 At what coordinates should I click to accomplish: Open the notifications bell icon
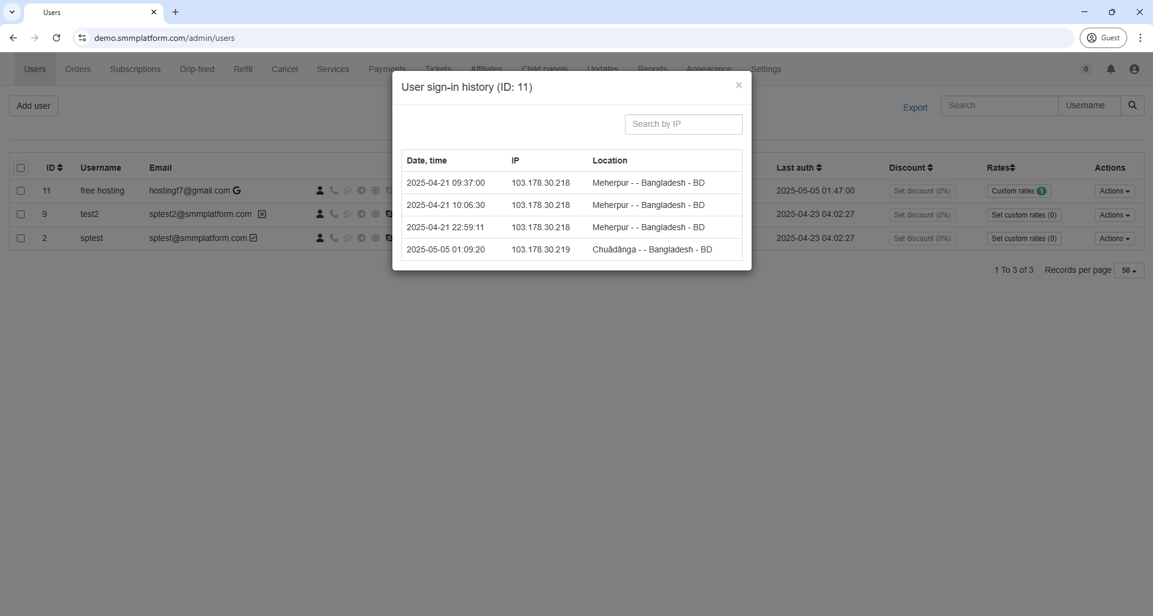pyautogui.click(x=1110, y=70)
